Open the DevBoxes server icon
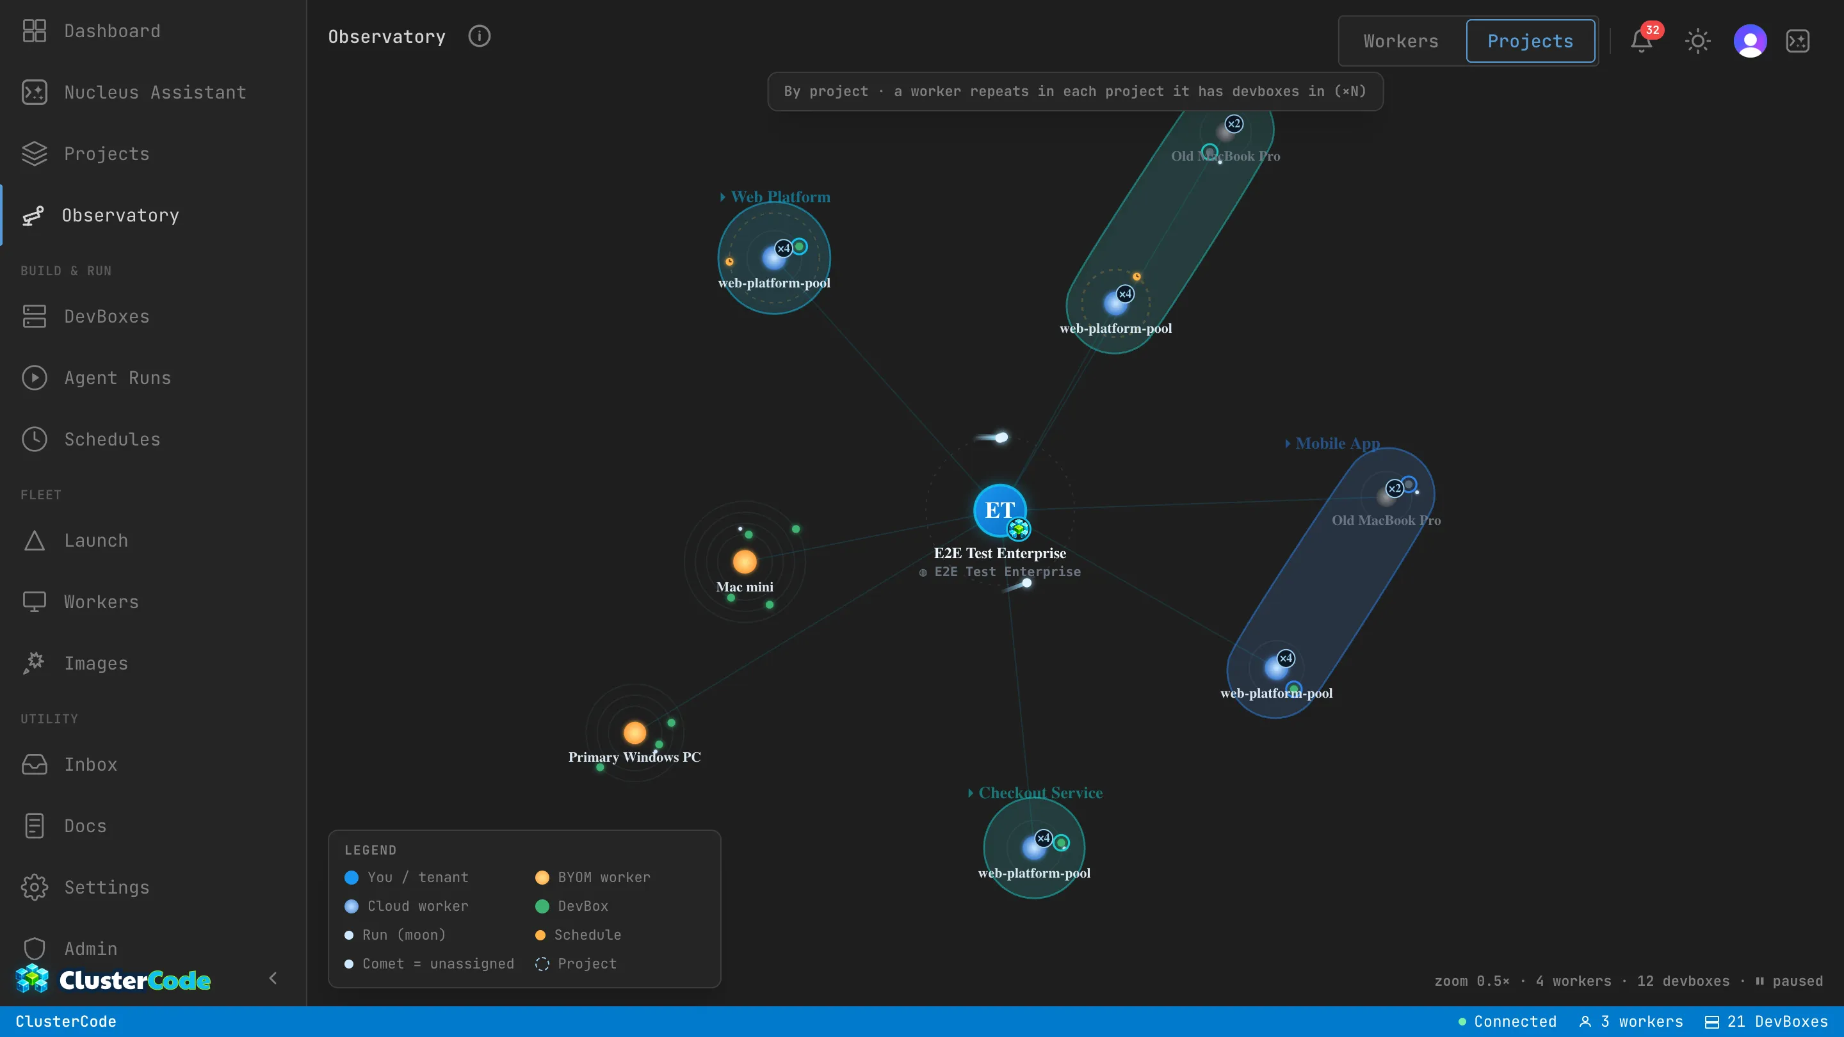Viewport: 1844px width, 1037px height. [x=34, y=316]
